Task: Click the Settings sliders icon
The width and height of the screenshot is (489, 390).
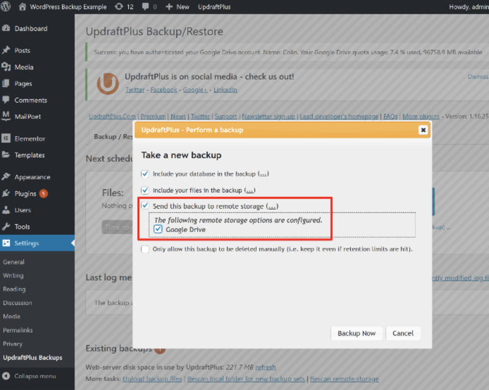Action: (6, 243)
